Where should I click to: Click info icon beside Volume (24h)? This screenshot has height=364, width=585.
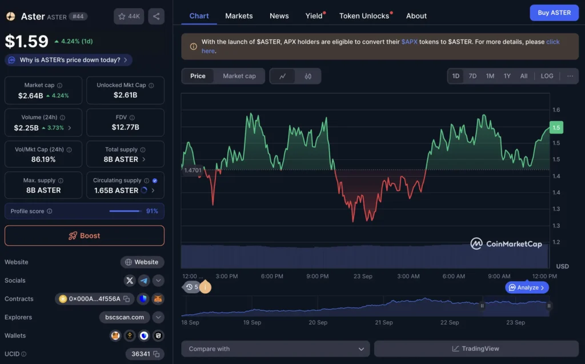63,118
